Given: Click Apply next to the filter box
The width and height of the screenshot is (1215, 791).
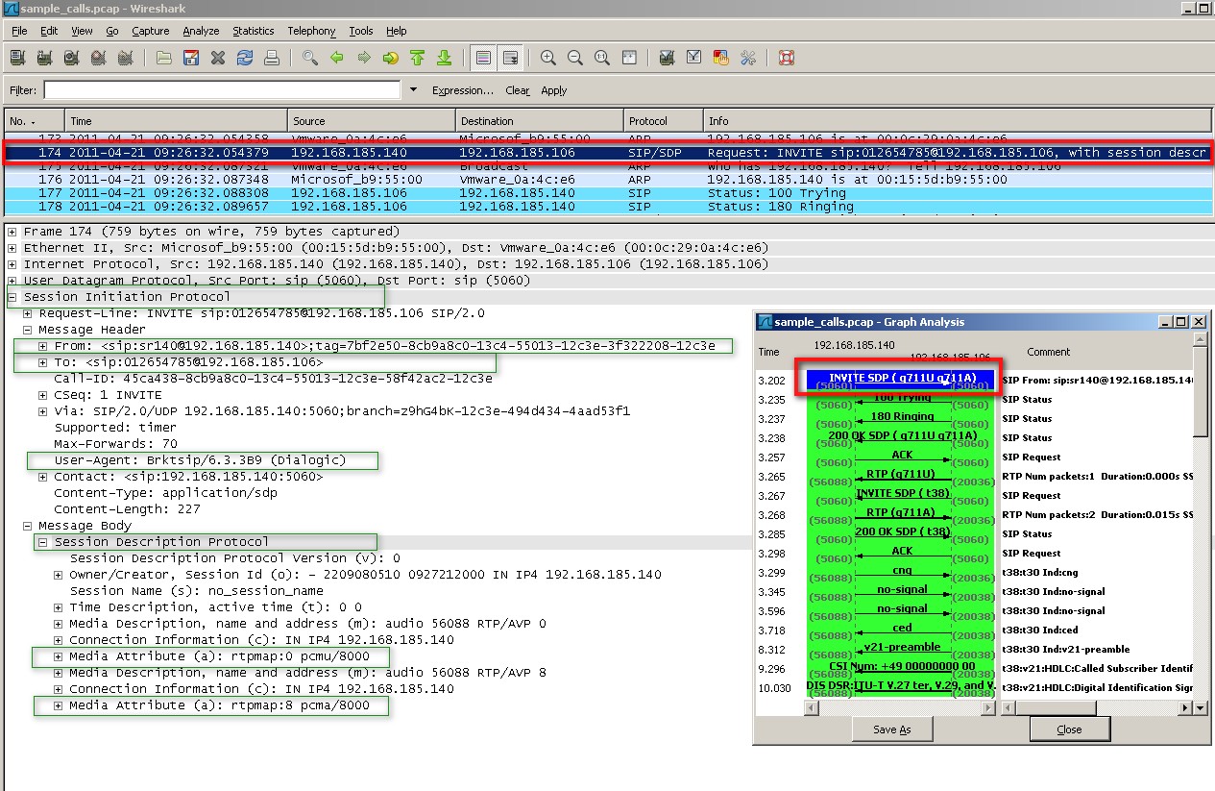Looking at the screenshot, I should pos(553,90).
